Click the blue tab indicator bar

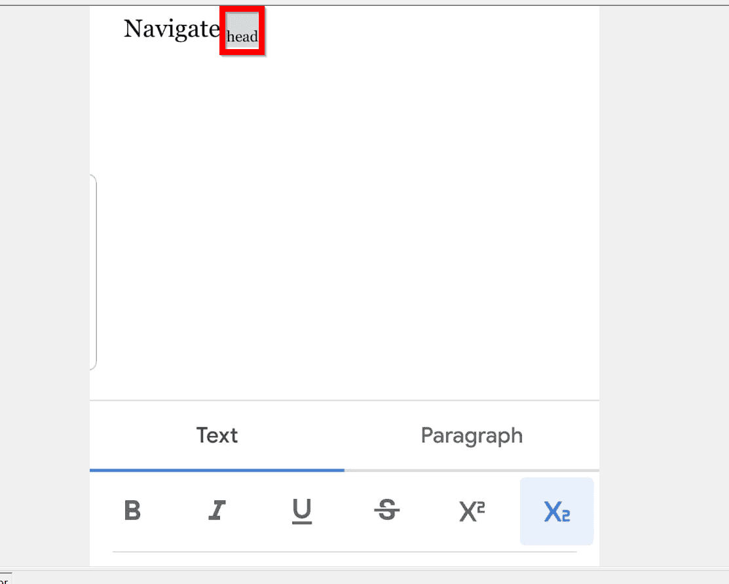[x=217, y=469]
